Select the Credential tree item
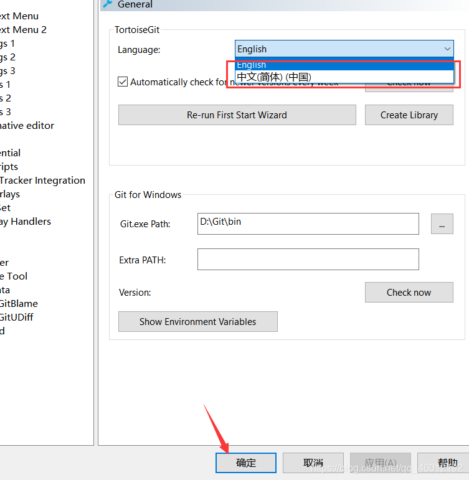 [x=10, y=153]
